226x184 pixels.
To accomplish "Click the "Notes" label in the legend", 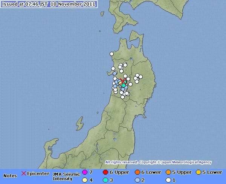I will 10,176.
